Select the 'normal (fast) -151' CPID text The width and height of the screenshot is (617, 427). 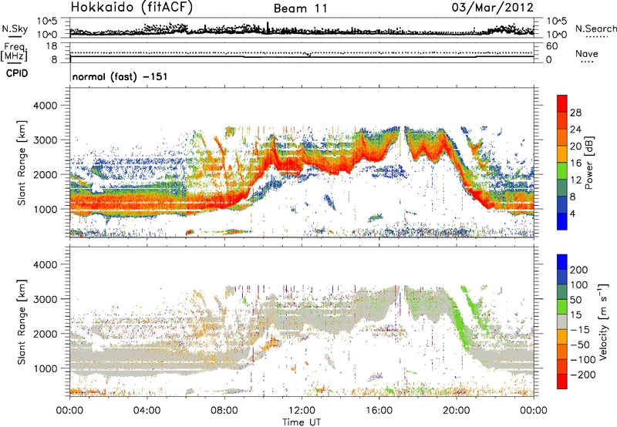click(x=120, y=76)
